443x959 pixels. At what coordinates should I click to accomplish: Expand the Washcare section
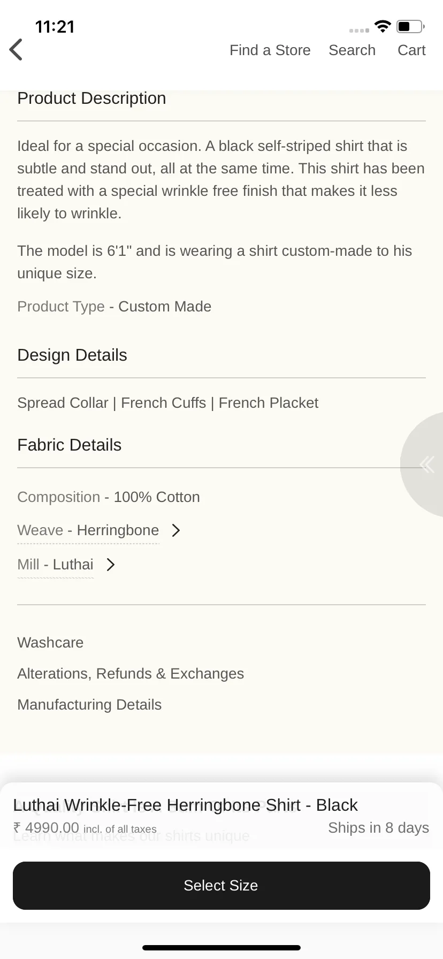50,643
